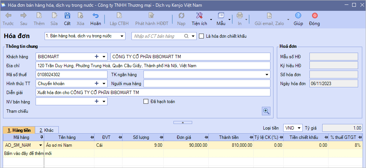This screenshot has width=366, height=168.
Task: Collapse the general info panel arrow
Action: 183,122
